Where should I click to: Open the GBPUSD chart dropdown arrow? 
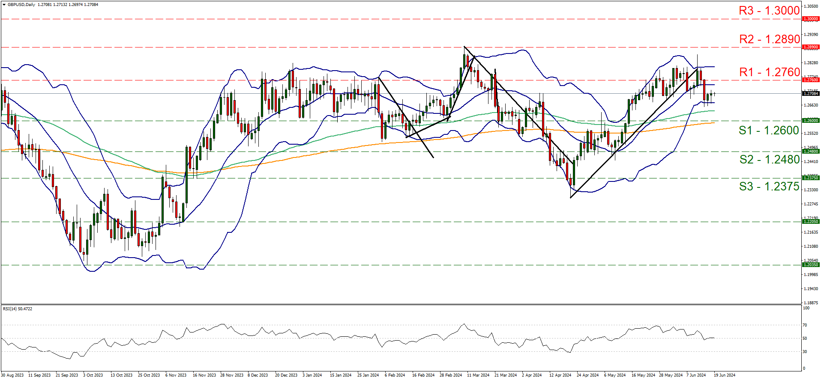tap(4, 5)
